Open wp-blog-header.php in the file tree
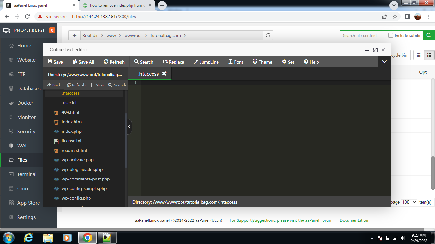The width and height of the screenshot is (435, 244). point(82,169)
